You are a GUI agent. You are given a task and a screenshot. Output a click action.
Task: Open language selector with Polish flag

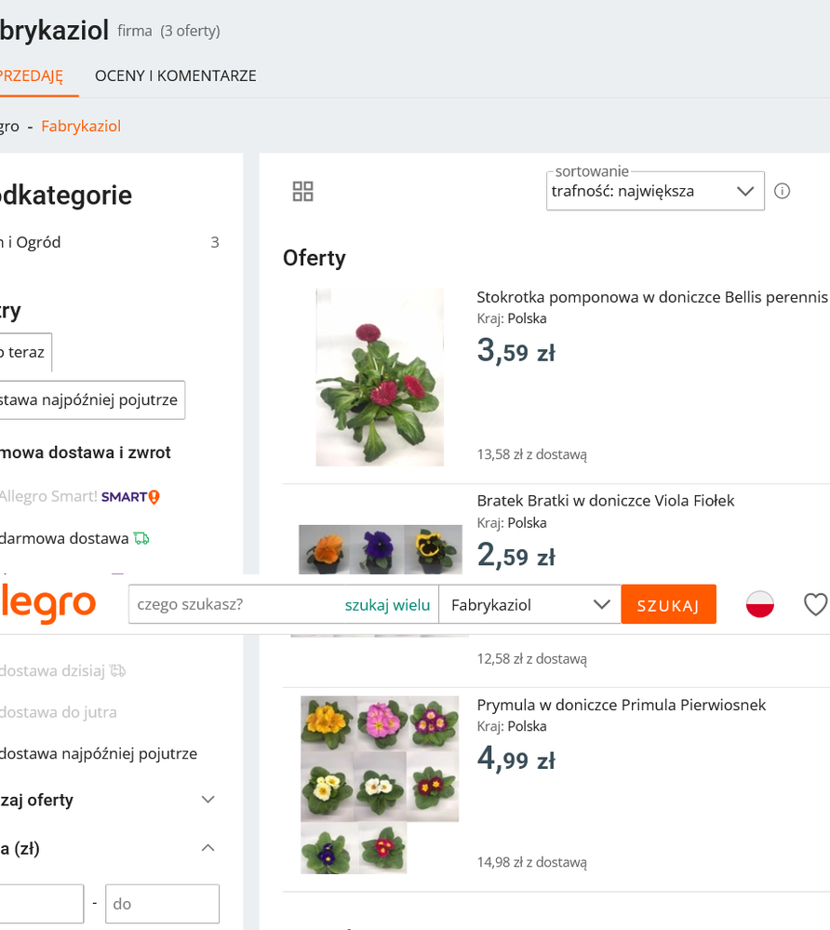pyautogui.click(x=760, y=604)
